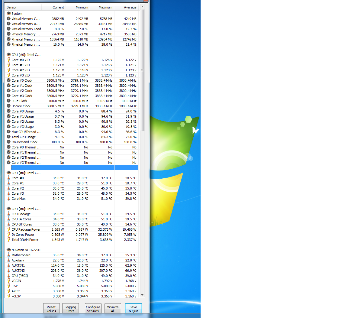This screenshot has width=348, height=318.
Task: Click the System group chip icon
Action: click(9, 14)
